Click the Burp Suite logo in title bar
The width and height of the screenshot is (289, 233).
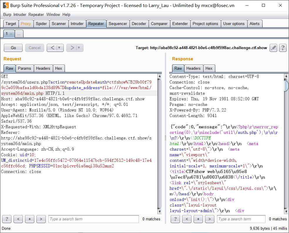point(6,5)
